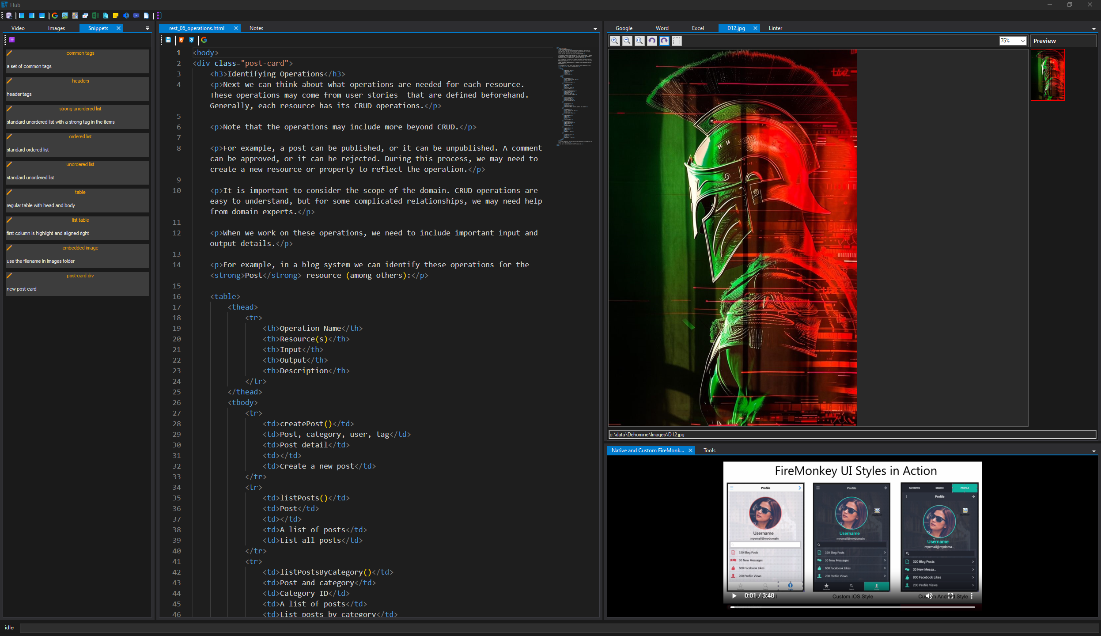Click the orange HTML5 icon in the editor toolbar
This screenshot has width=1101, height=636.
click(x=181, y=40)
